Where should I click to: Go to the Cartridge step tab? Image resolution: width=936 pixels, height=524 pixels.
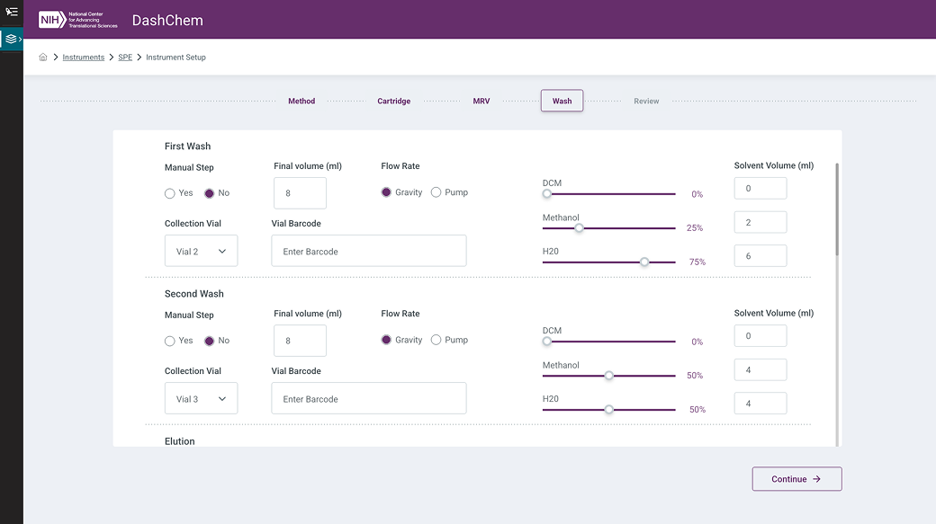click(393, 102)
